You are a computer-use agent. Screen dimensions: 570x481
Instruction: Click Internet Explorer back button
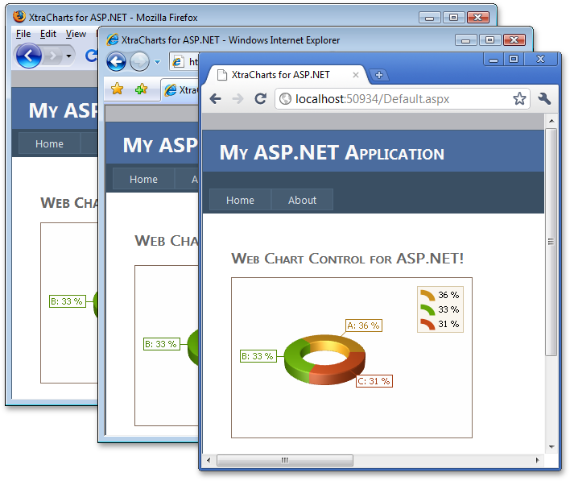[116, 61]
